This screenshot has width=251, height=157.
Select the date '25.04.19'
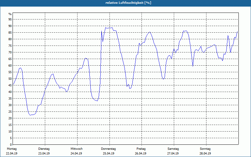coord(109,154)
